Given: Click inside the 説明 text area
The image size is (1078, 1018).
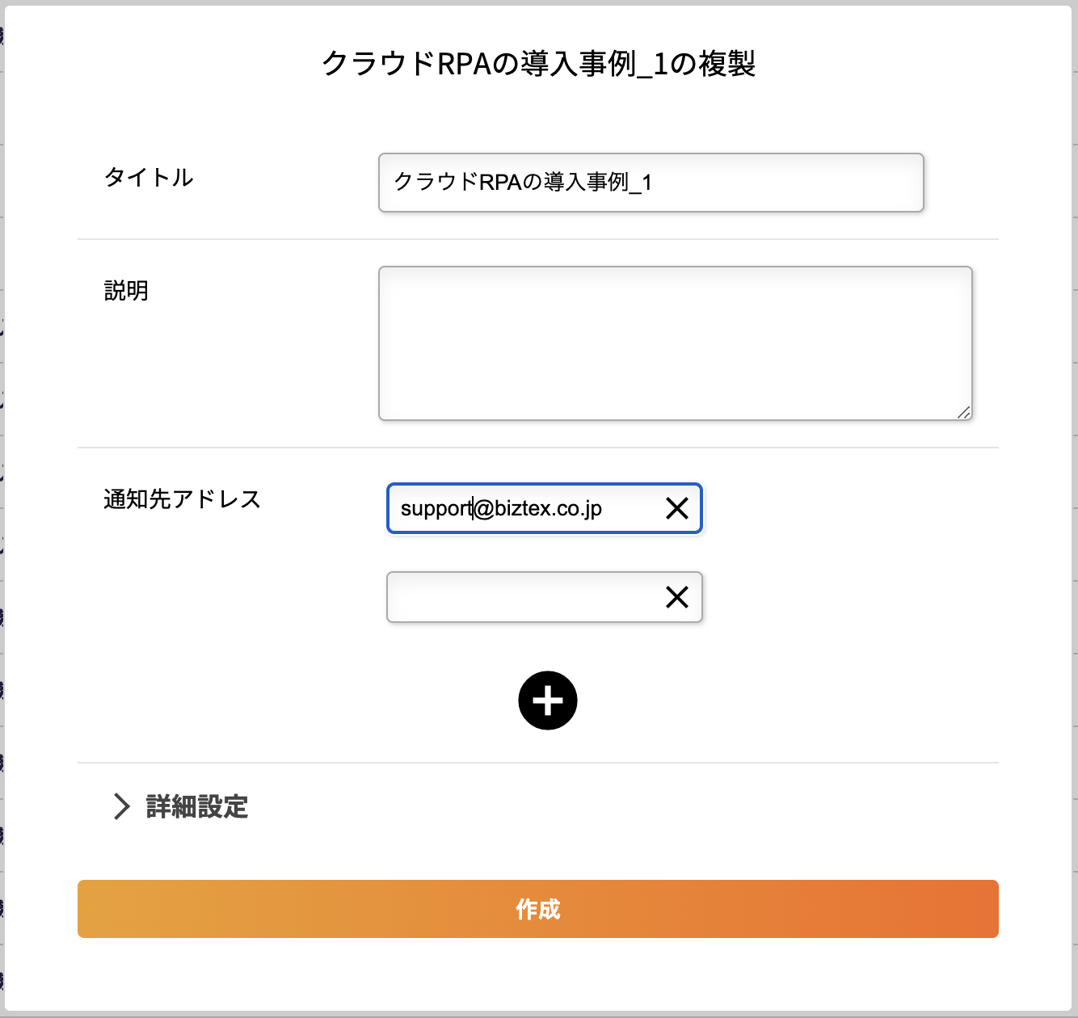Looking at the screenshot, I should point(676,343).
